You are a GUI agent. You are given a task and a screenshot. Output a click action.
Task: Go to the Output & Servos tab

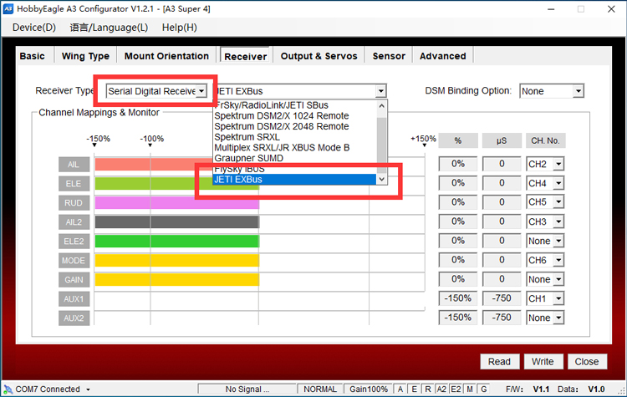point(319,56)
